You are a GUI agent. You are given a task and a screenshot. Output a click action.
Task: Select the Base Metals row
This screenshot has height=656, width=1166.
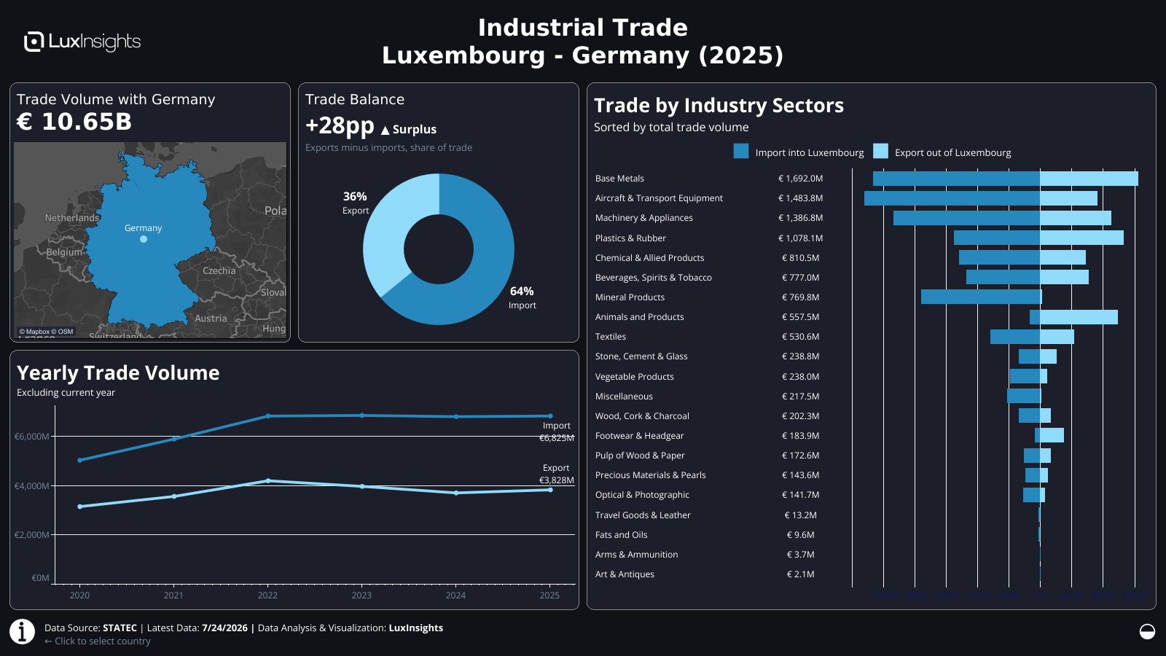pyautogui.click(x=867, y=179)
